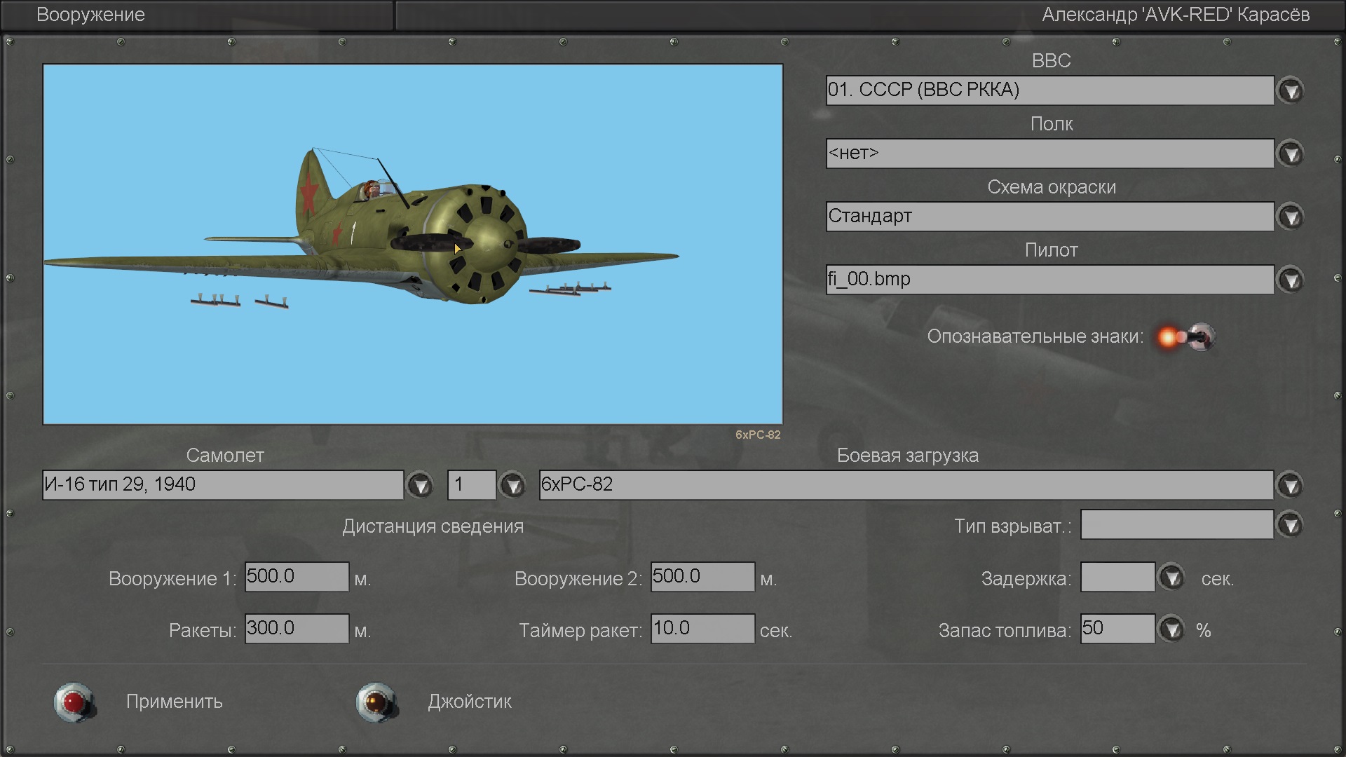Open the Самолет aircraft dropdown arrow
The image size is (1346, 757).
point(420,485)
